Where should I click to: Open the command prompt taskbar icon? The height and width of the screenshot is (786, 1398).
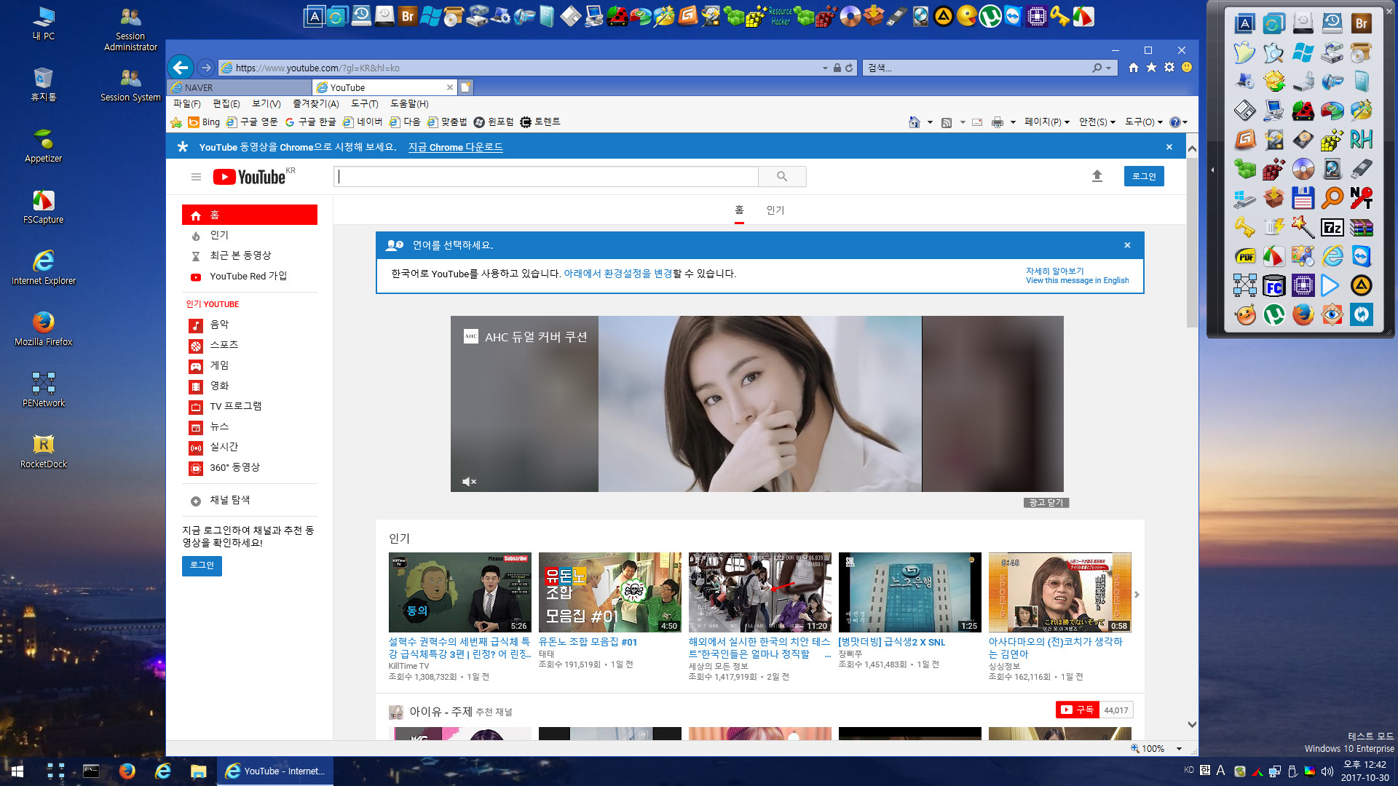point(91,771)
